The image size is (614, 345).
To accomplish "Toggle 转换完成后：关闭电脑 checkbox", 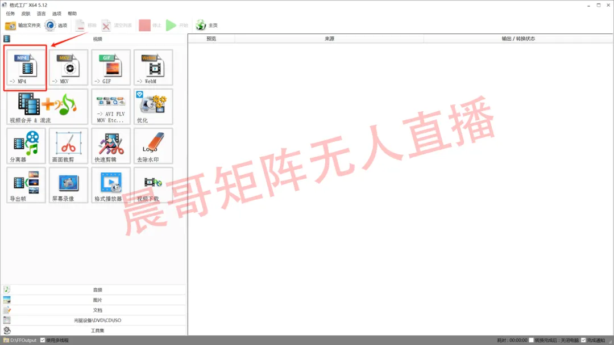I will point(532,340).
